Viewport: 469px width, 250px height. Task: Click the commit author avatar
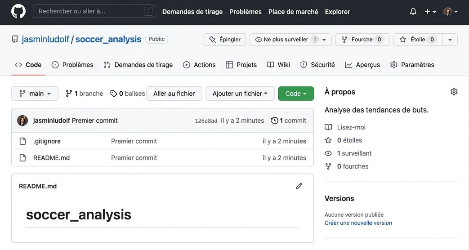pyautogui.click(x=22, y=121)
